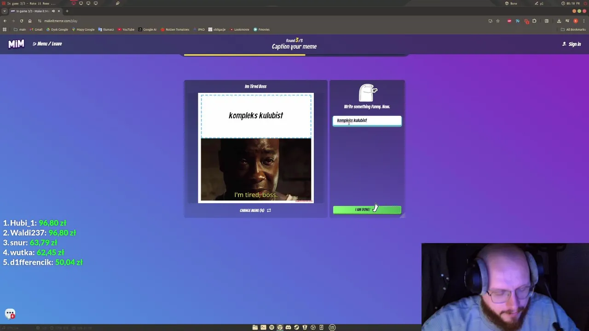View site information icon in address bar

tap(40, 21)
